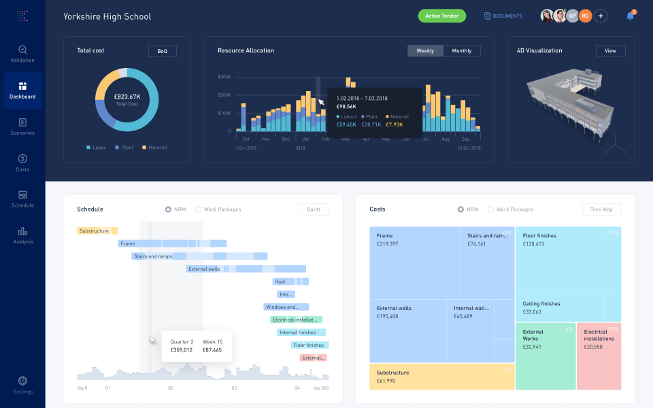
Task: Open the Gantt view of the Schedule
Action: click(313, 209)
